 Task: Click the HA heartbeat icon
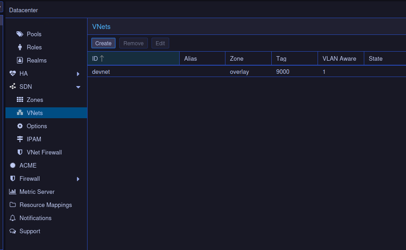(13, 73)
